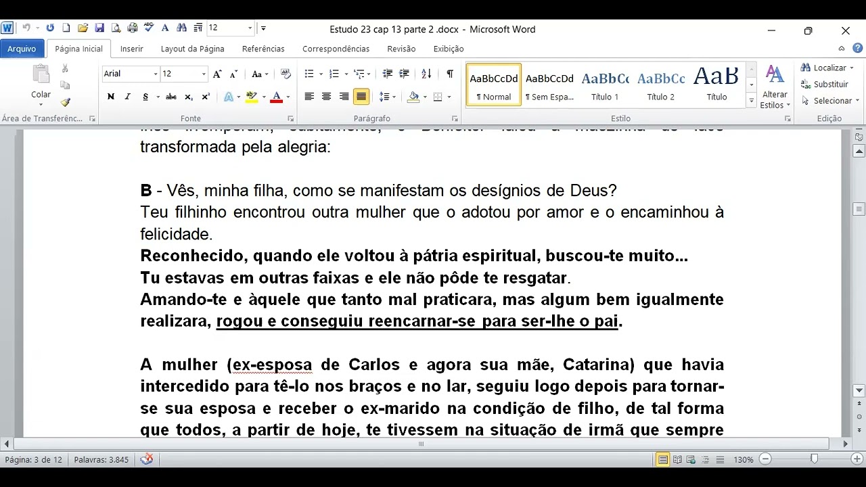Click the proofing errors icon in status bar

click(147, 459)
